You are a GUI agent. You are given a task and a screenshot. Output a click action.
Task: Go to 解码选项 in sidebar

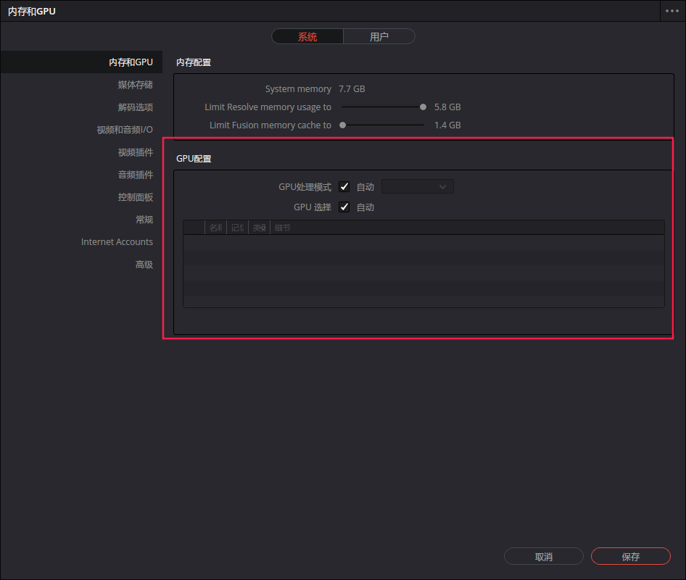(x=135, y=107)
